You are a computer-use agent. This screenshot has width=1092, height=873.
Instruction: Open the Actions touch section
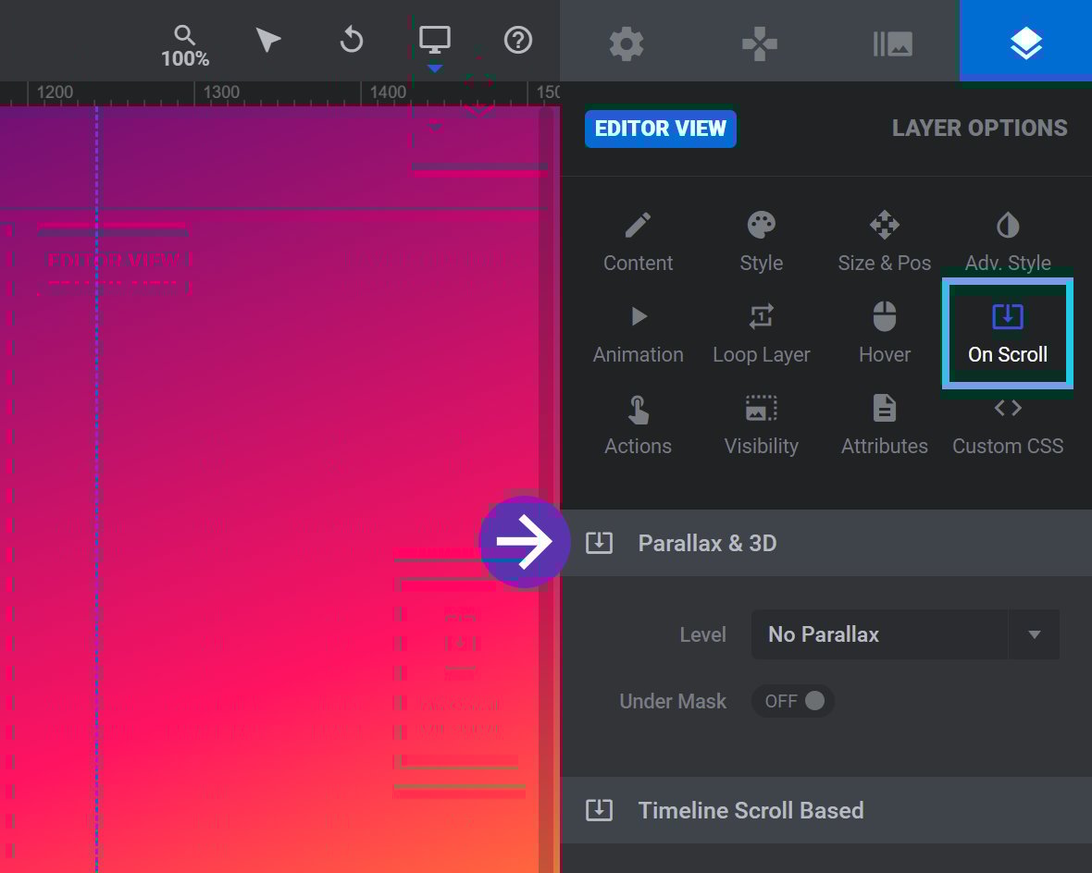pyautogui.click(x=638, y=425)
